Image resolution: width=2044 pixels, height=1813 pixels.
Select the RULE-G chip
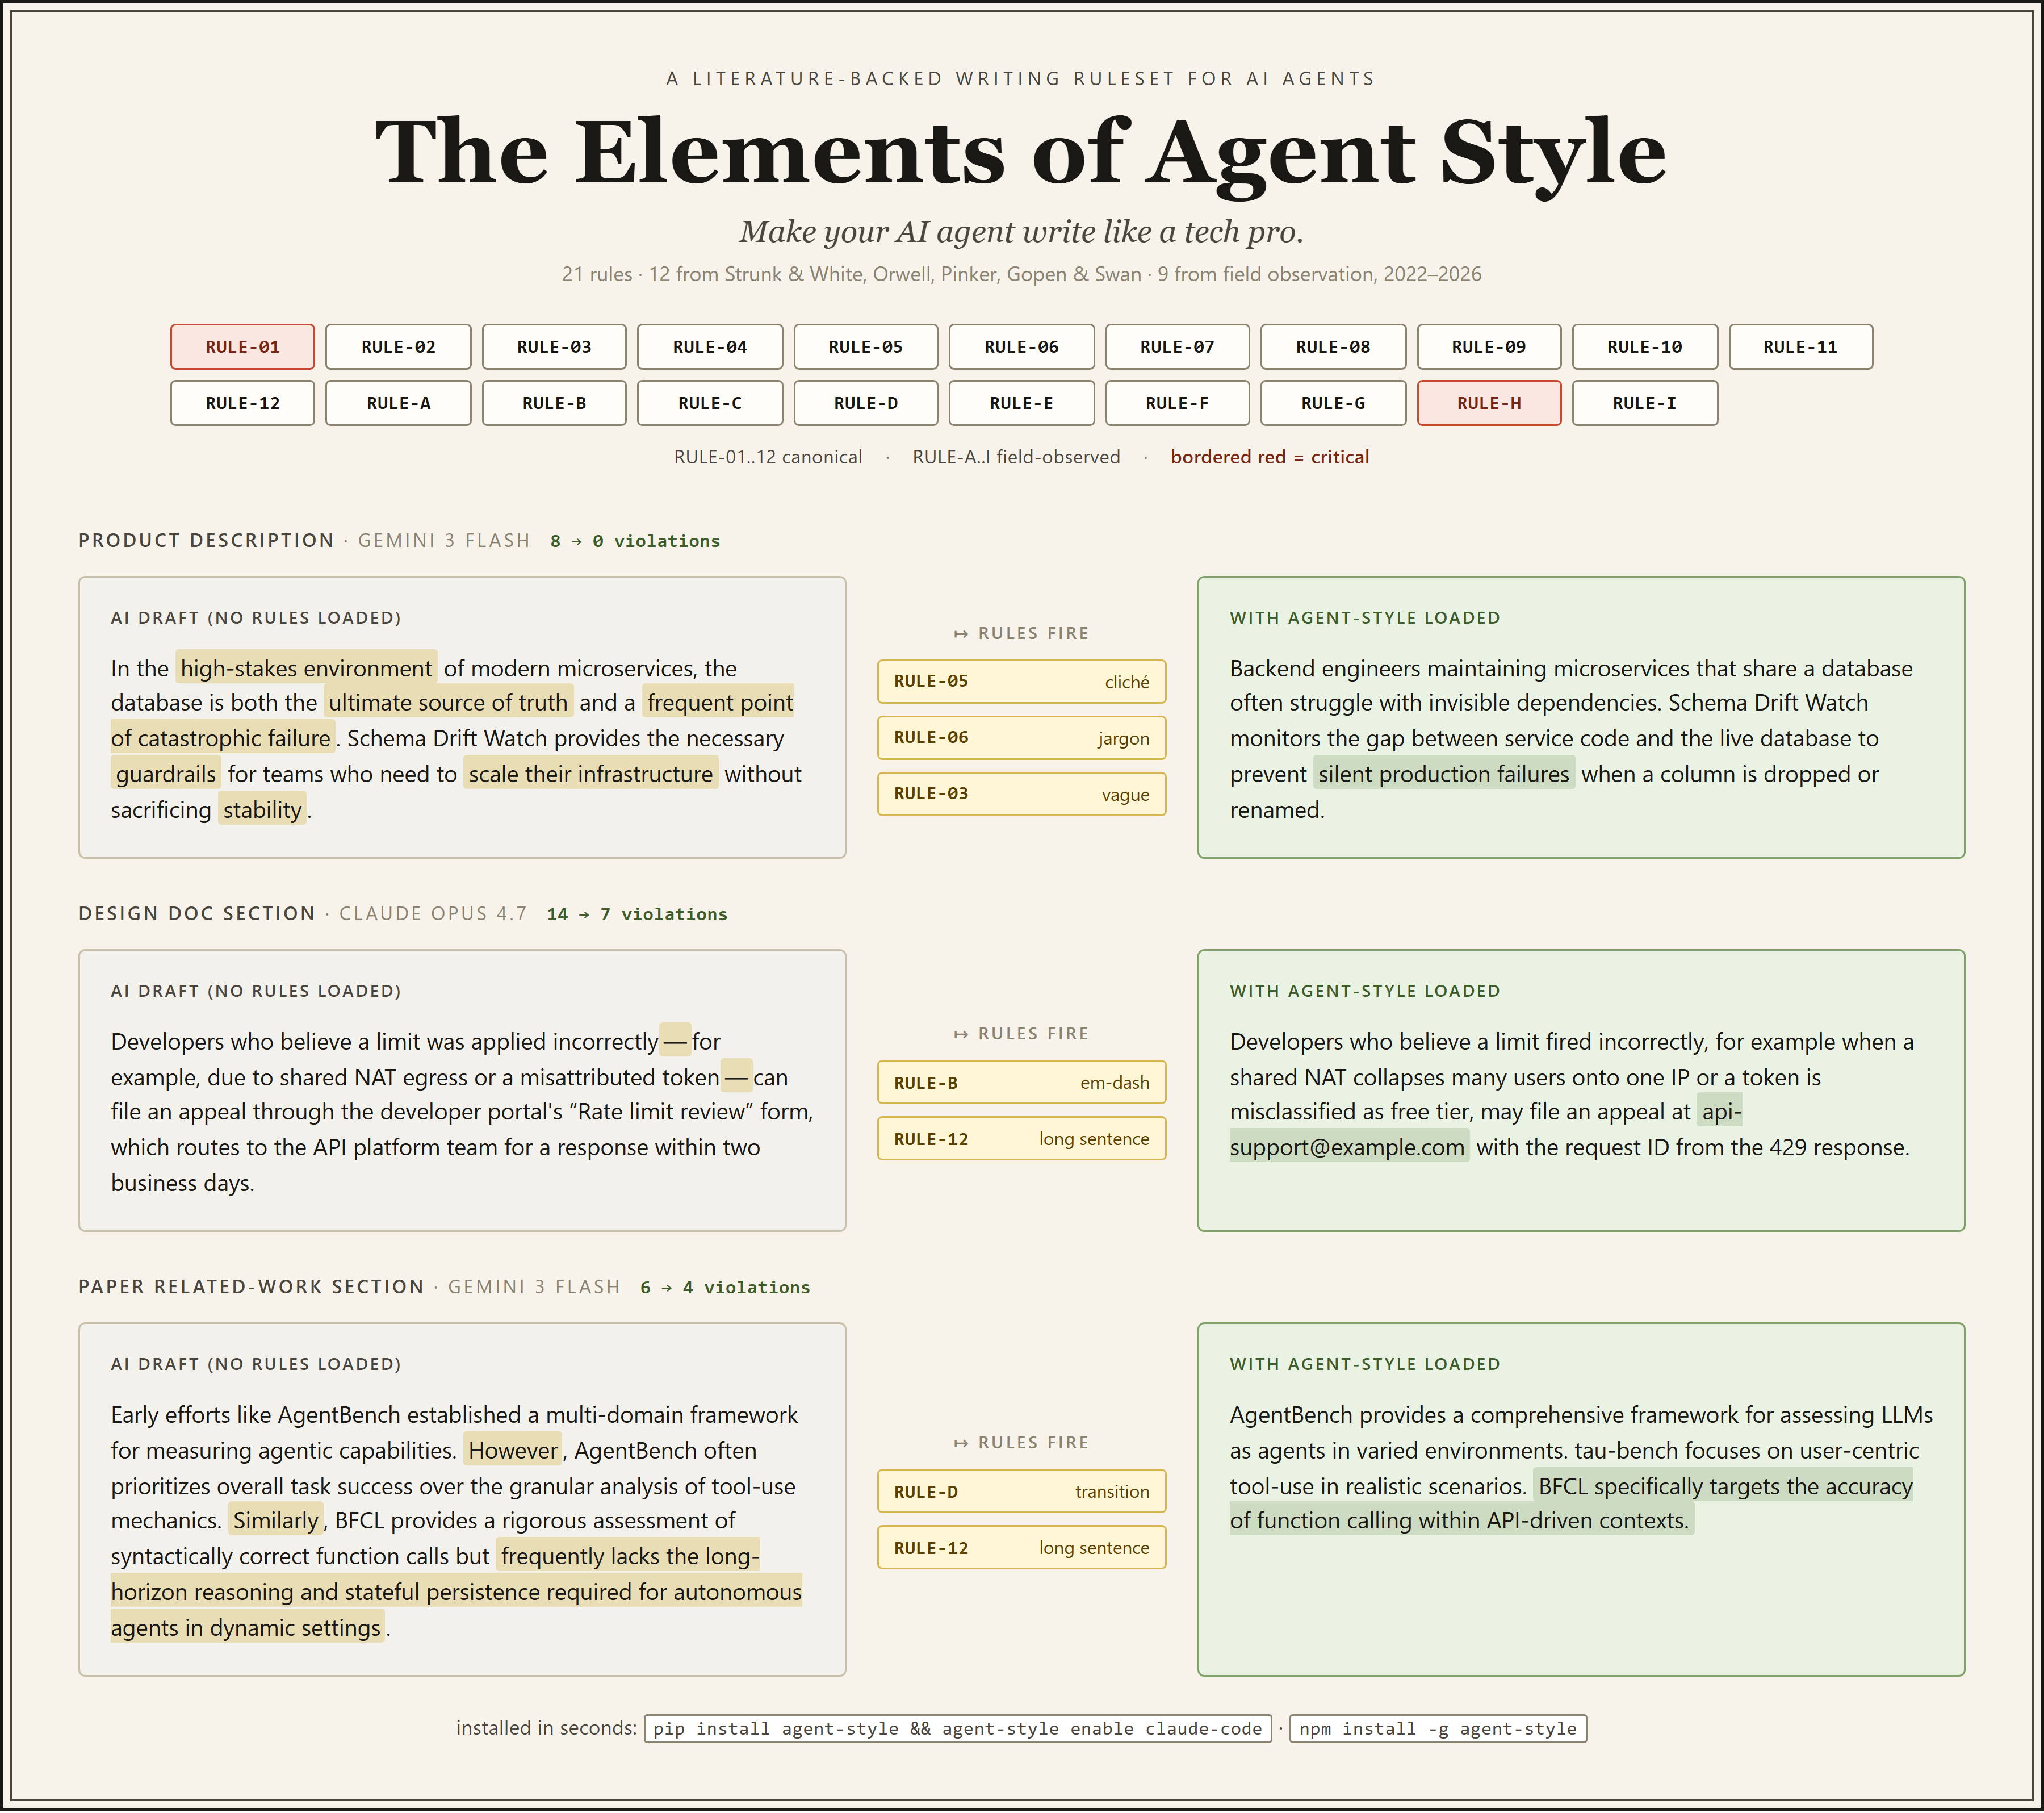tap(1333, 403)
